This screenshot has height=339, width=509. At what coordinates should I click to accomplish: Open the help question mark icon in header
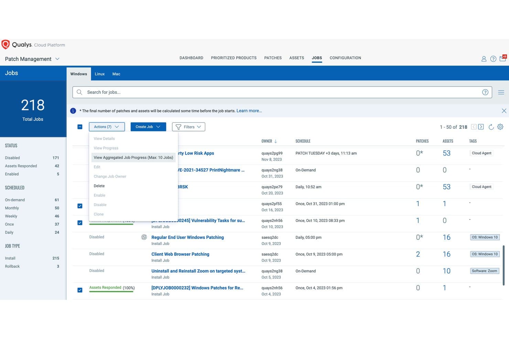coord(493,59)
